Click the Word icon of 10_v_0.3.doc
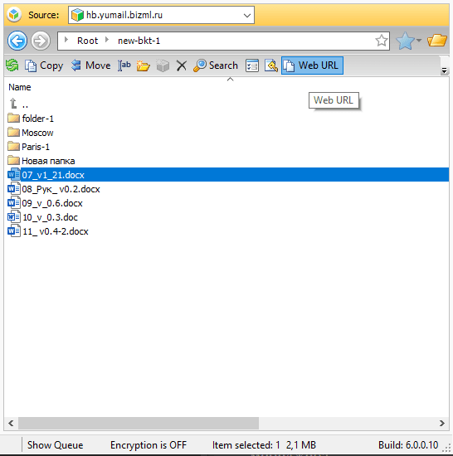Image resolution: width=453 pixels, height=456 pixels. (14, 217)
